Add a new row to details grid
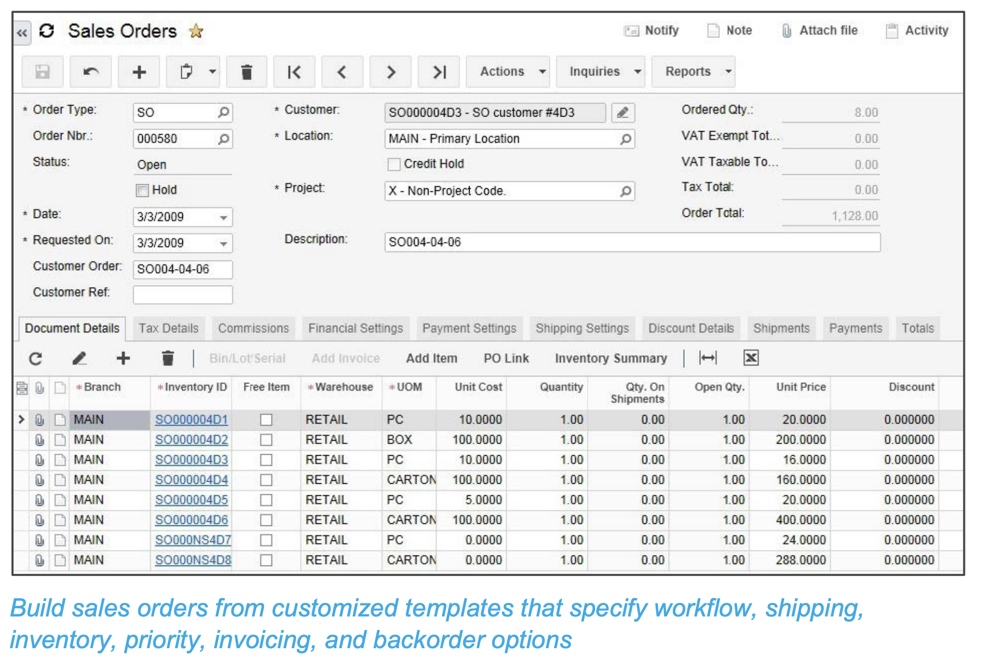Image resolution: width=981 pixels, height=669 pixels. click(x=123, y=358)
